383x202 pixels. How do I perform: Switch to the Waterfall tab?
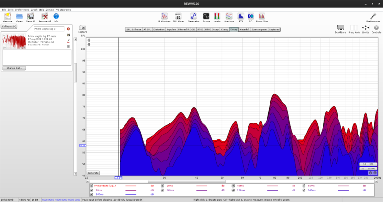pyautogui.click(x=244, y=29)
